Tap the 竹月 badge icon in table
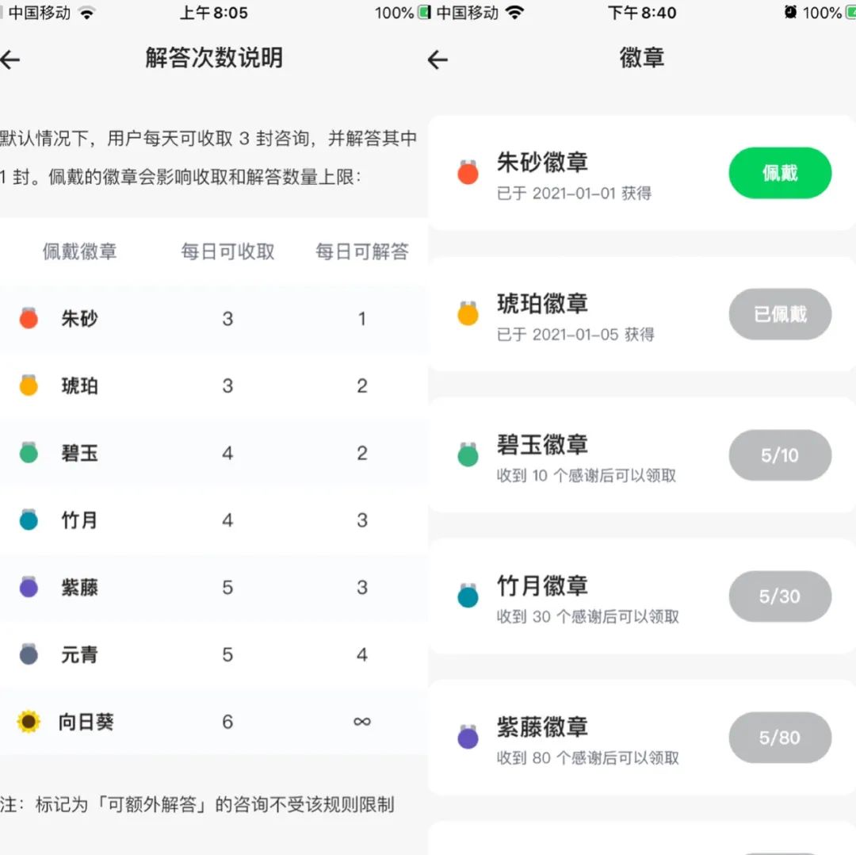Image resolution: width=856 pixels, height=855 pixels. [x=29, y=520]
